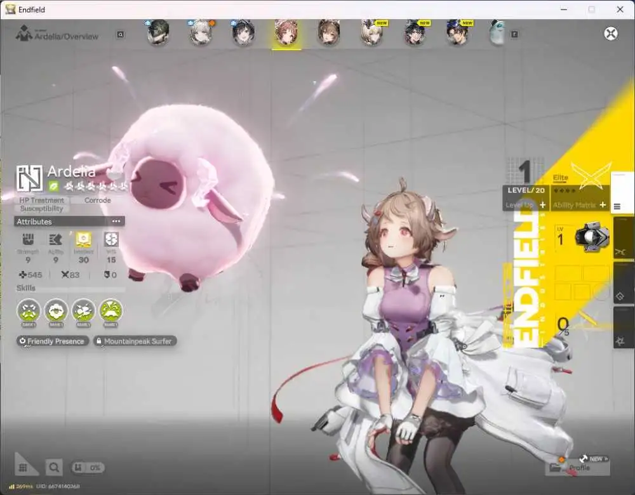Select the third operator portrait with black hair

coord(243,32)
